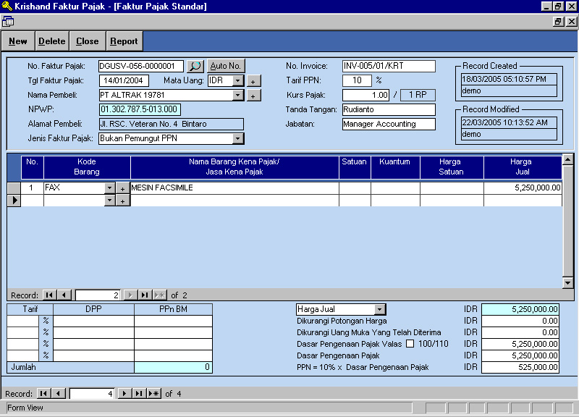Click the No. Faktur Pajak field
Image resolution: width=579 pixels, height=417 pixels.
[140, 66]
